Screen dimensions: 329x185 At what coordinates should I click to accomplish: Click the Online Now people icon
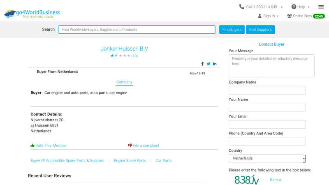[290, 16]
